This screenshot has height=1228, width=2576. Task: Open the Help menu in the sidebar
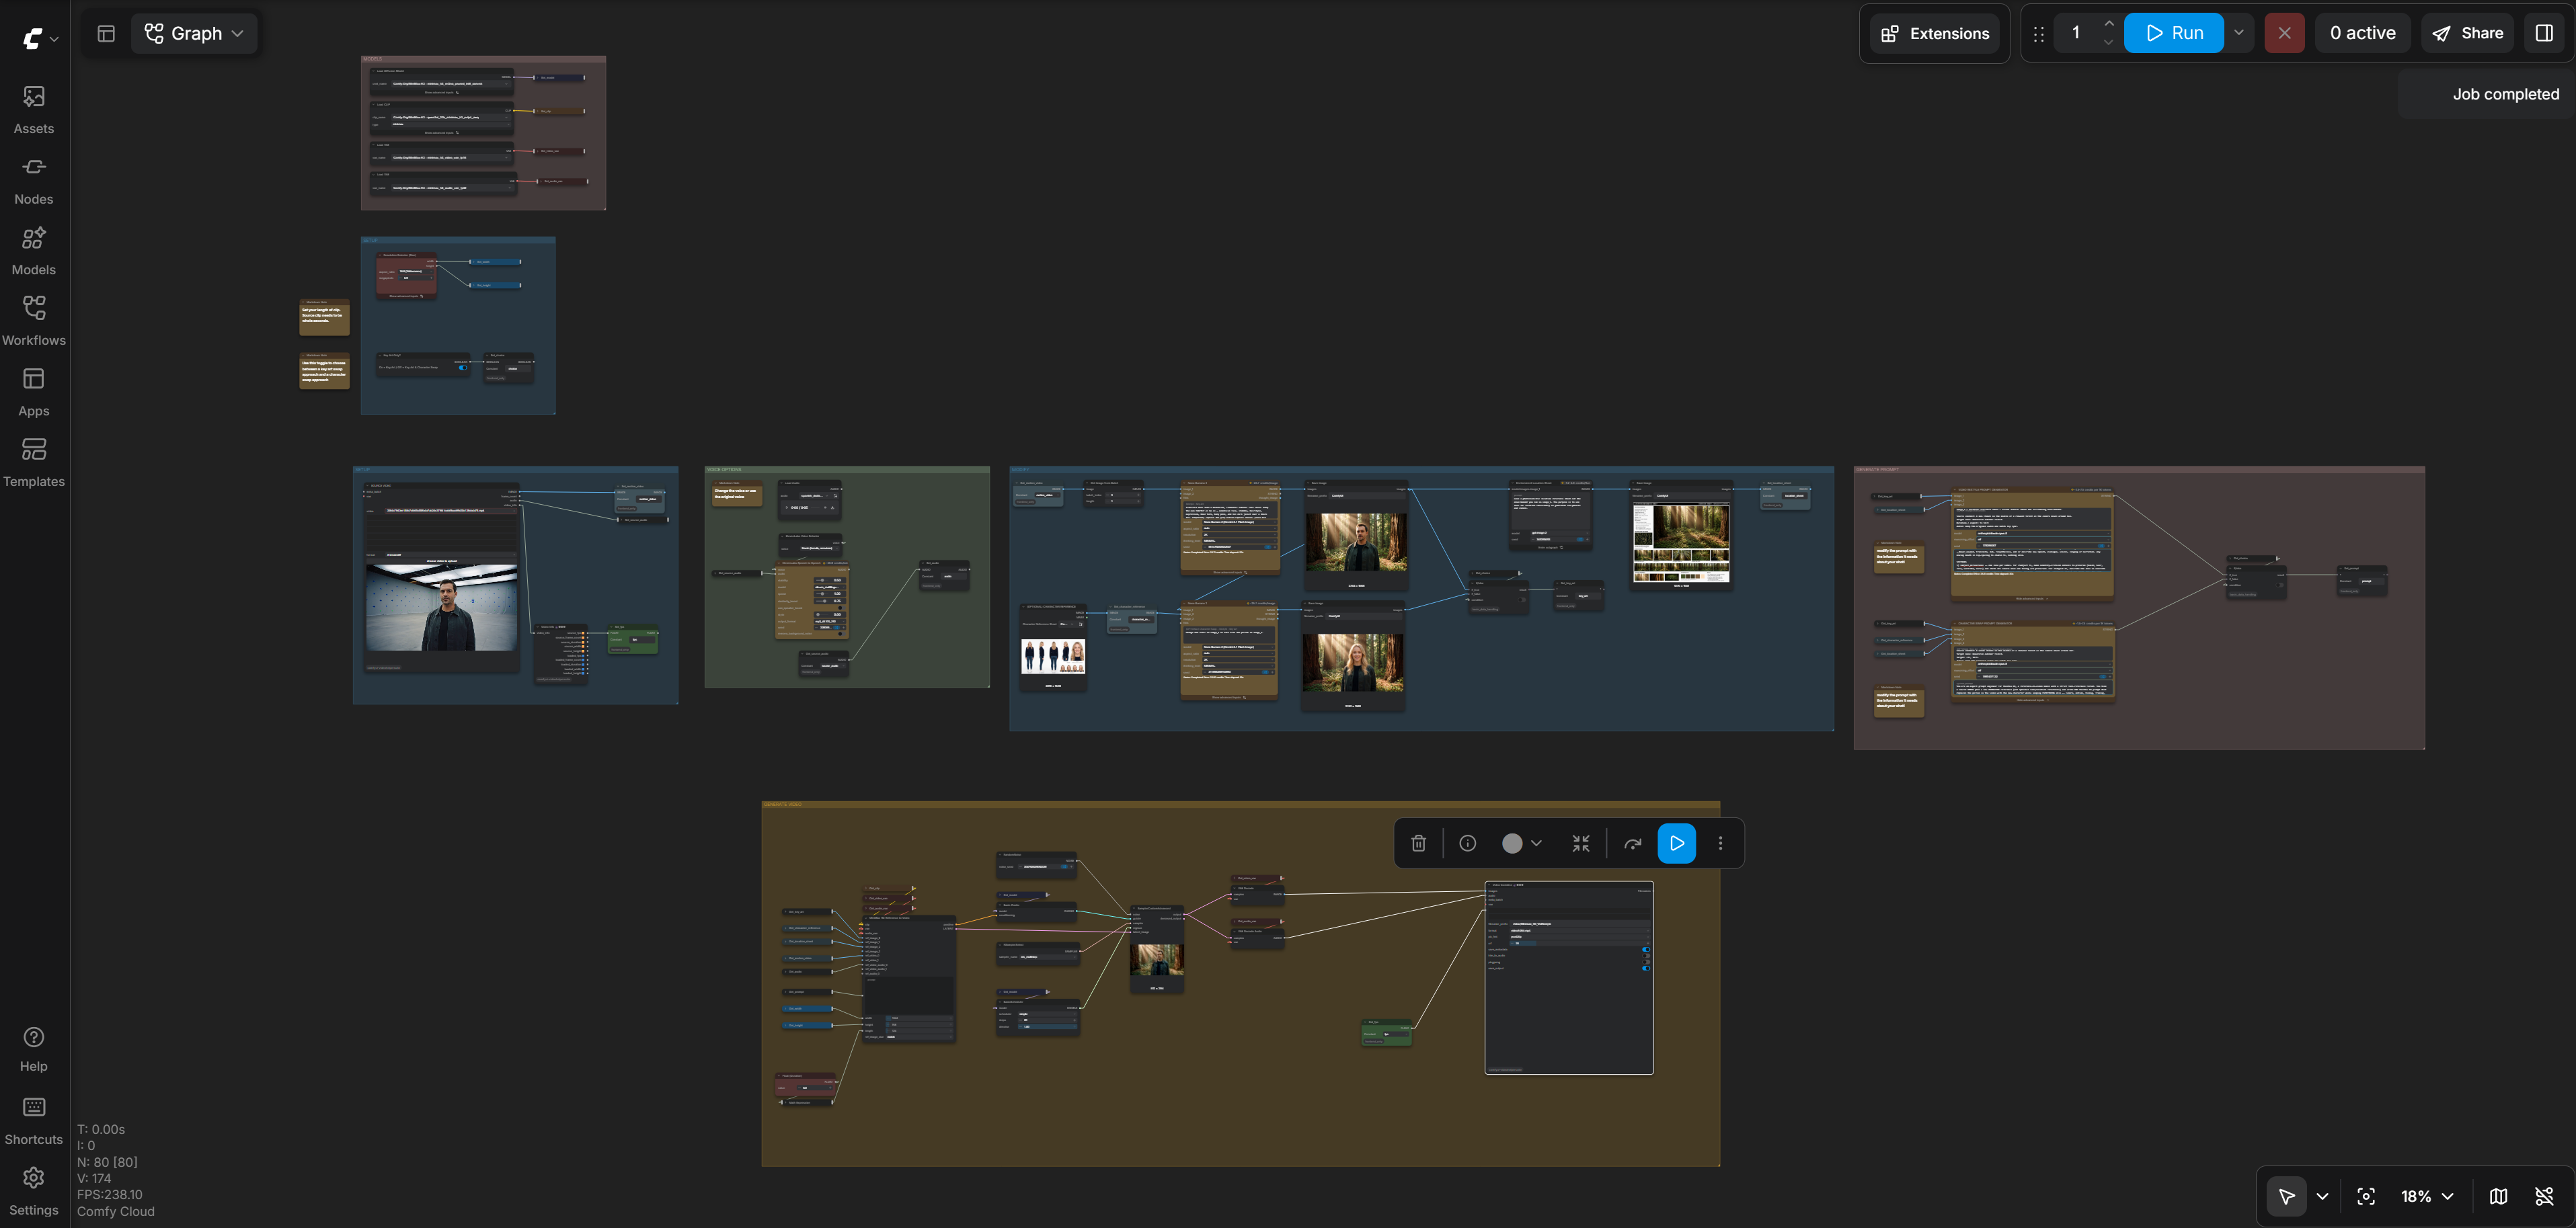pos(34,1049)
